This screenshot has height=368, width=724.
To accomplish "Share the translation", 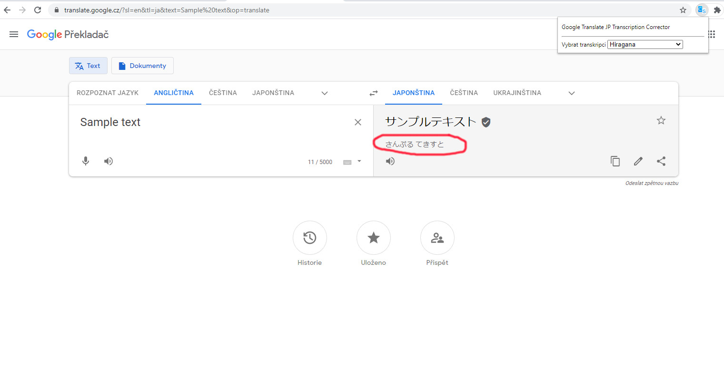I will pyautogui.click(x=661, y=161).
